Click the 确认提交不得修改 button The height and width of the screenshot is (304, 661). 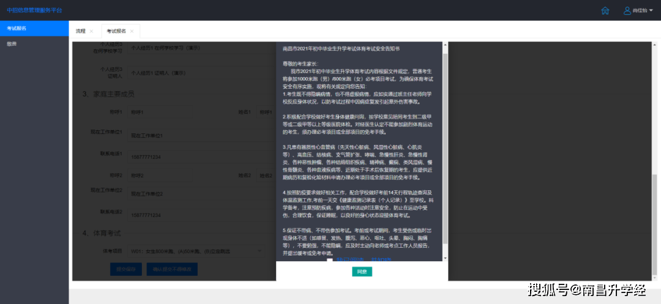click(172, 269)
